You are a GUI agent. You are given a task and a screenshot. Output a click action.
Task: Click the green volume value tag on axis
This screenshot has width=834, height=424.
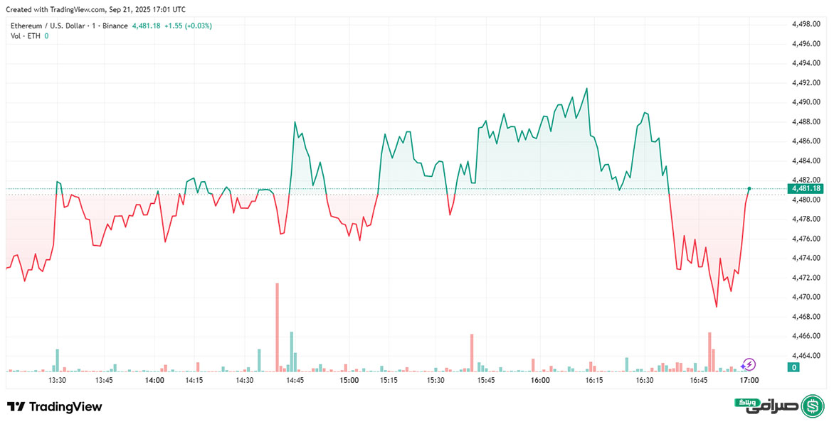tap(792, 367)
